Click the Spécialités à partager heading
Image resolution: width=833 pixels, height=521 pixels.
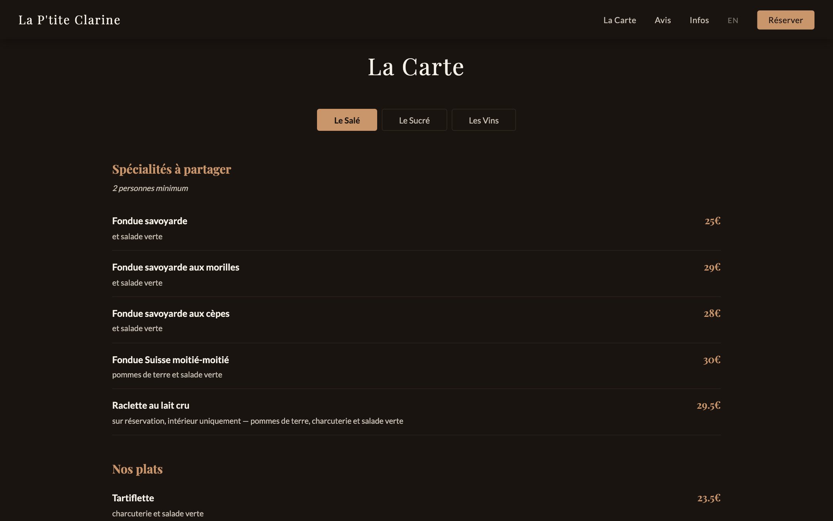pyautogui.click(x=172, y=169)
